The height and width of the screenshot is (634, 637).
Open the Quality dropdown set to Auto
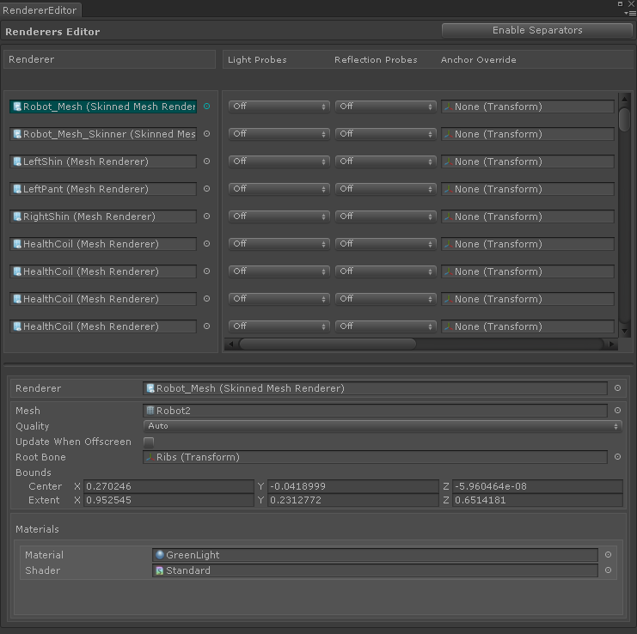[x=383, y=426]
